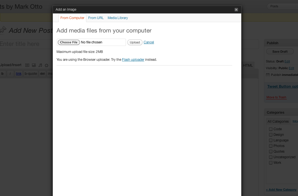Screen dimensions: 298x196
Task: Click the "Maximum upload file size: 2MB" text
Action: click(x=80, y=52)
